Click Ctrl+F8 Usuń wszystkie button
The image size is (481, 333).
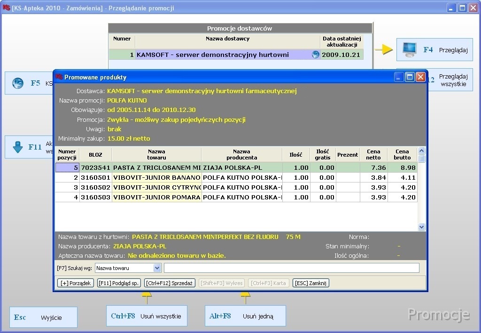(x=147, y=316)
